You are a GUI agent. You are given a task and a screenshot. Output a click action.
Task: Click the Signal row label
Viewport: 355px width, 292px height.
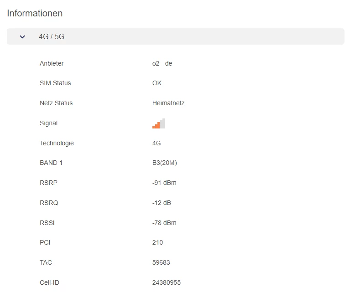coord(48,123)
